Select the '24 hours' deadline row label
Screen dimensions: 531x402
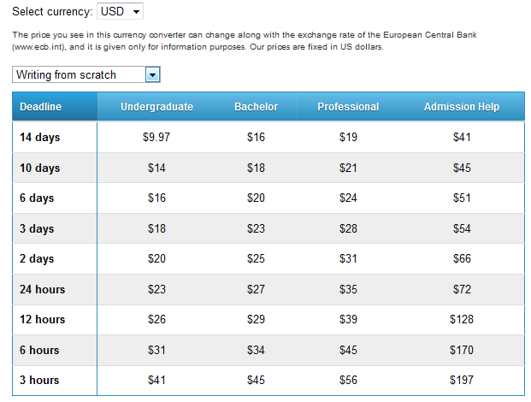coord(43,289)
